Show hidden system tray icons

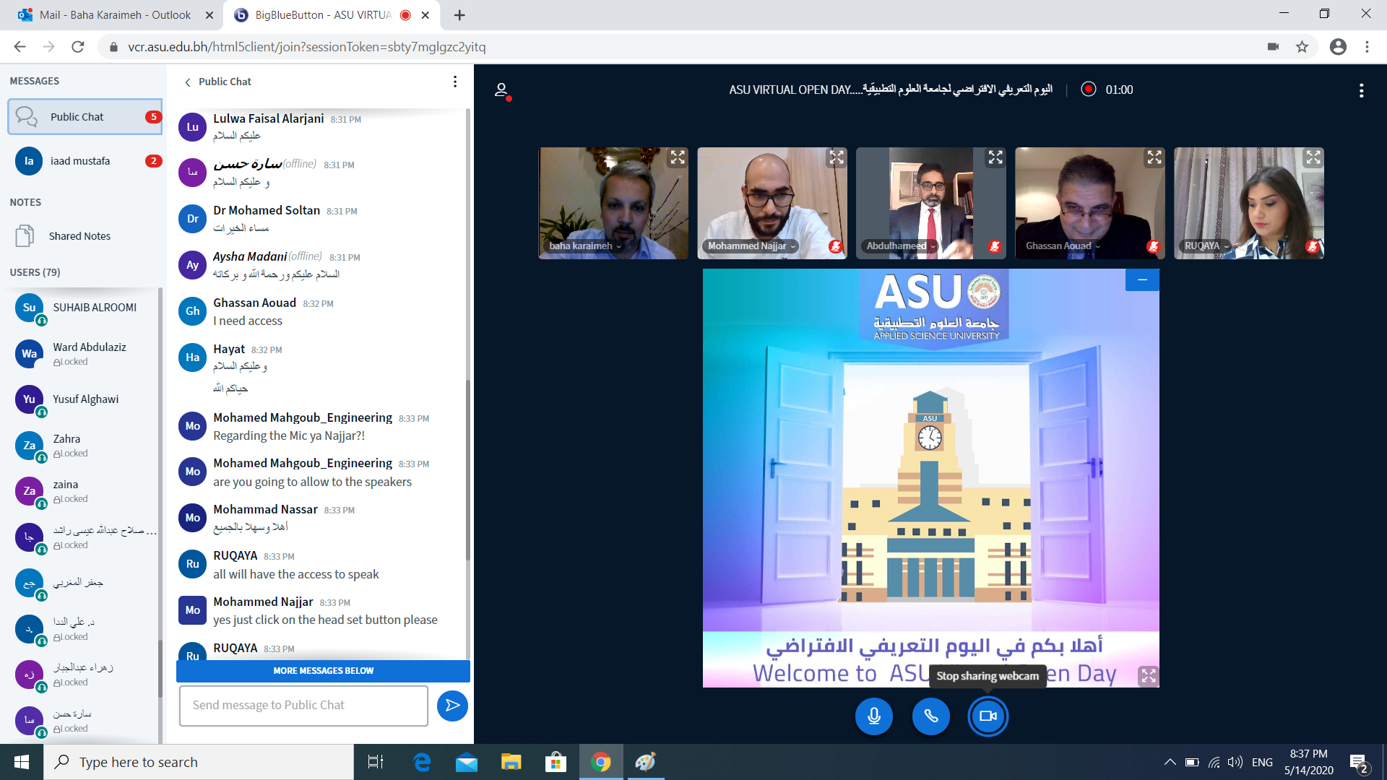(1170, 762)
